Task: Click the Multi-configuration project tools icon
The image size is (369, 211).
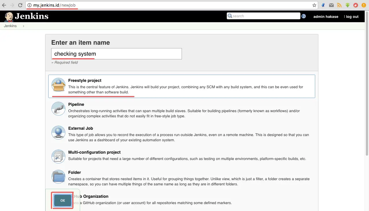Action: point(58,157)
